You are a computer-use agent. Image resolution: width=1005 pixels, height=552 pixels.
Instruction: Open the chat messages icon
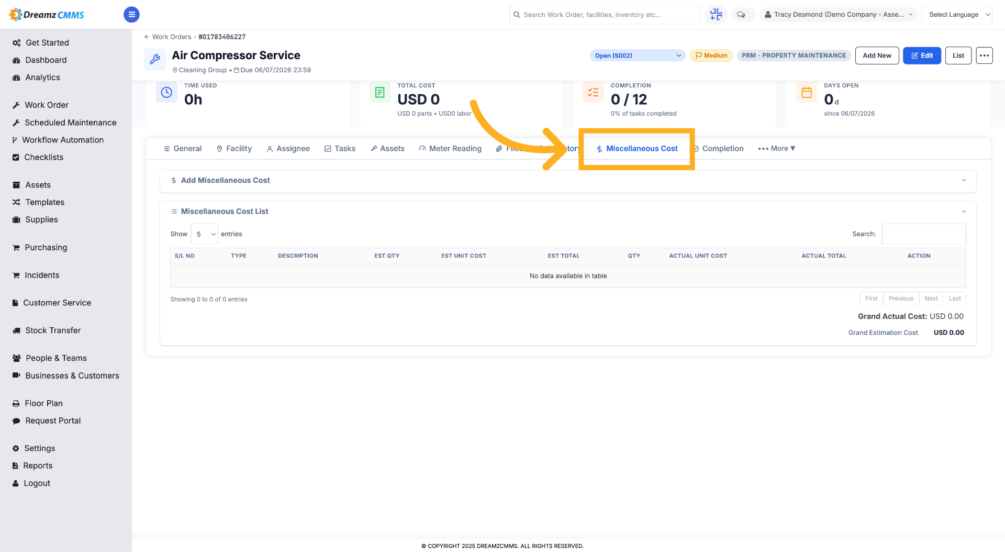741,15
